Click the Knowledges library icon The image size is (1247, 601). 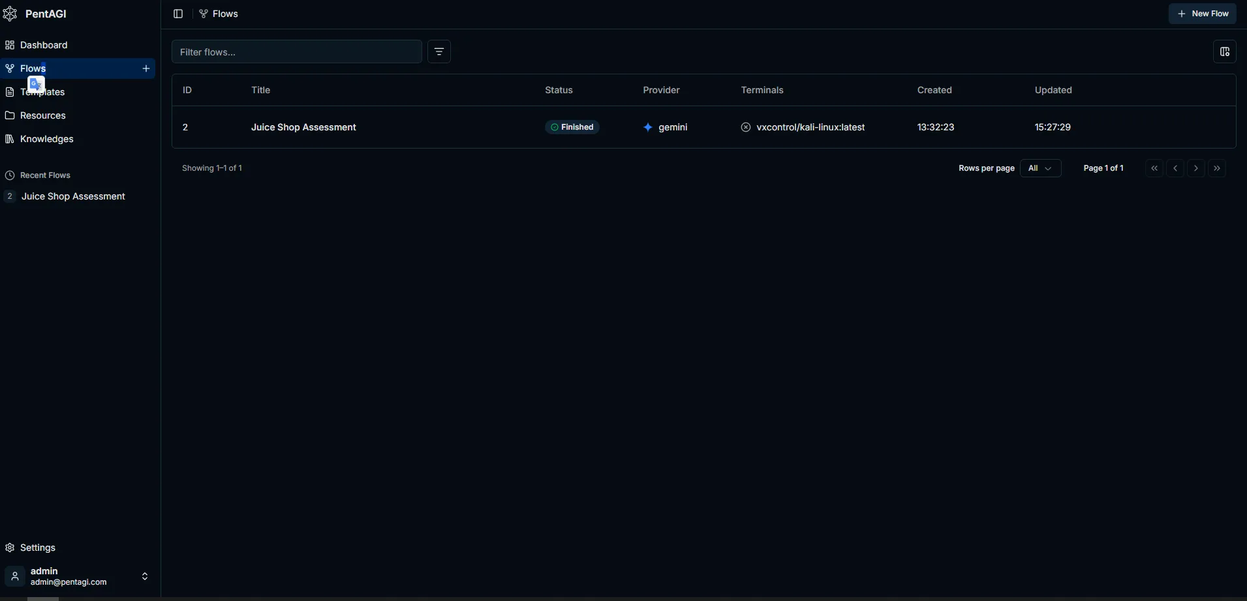coord(10,139)
